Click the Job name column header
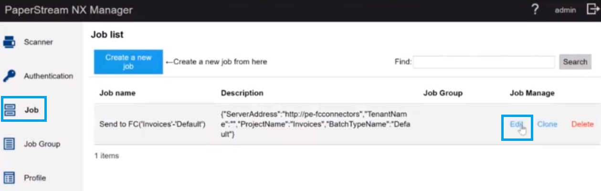The image size is (601, 191). point(117,93)
